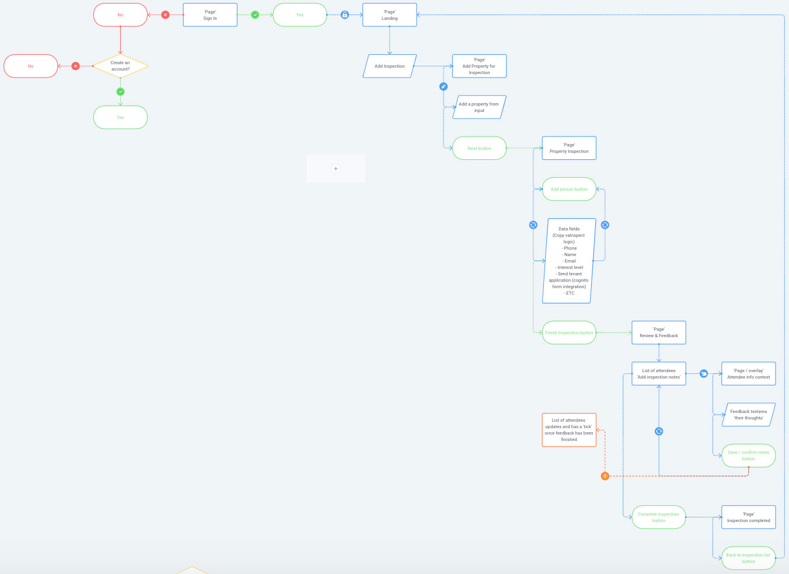Select the 'Page' Inspection completed node
Screen dimensions: 789x574
[748, 517]
